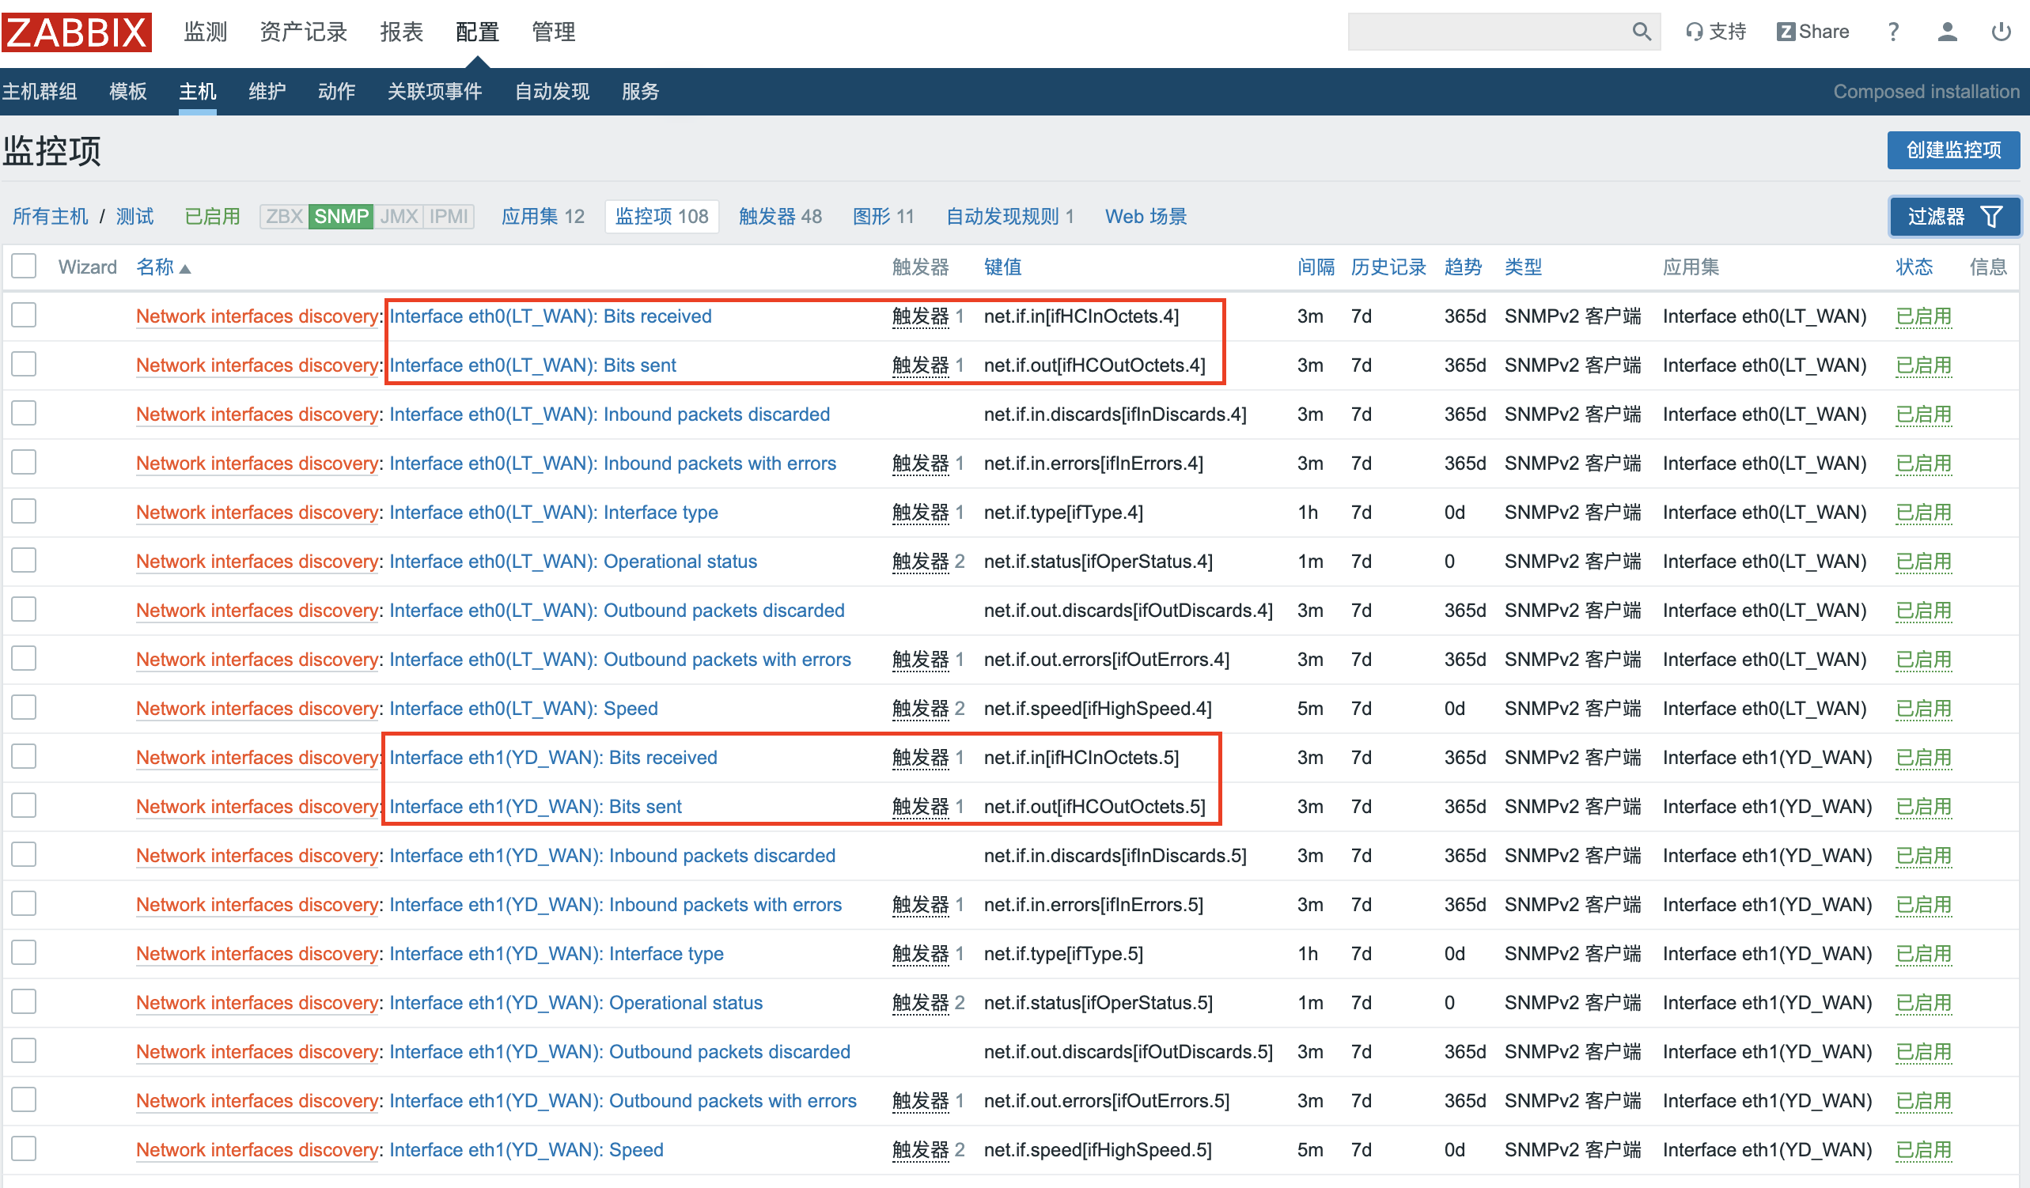
Task: Check the eth1 Speed row checkbox
Action: 25,1149
